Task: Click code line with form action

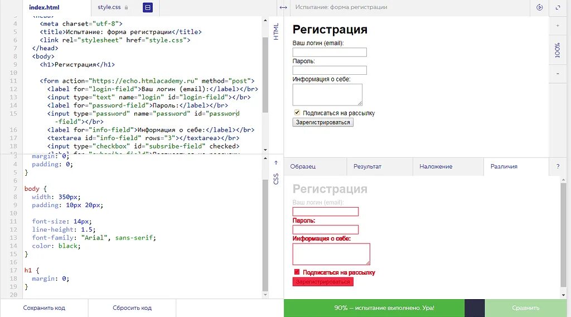Action: click(147, 81)
